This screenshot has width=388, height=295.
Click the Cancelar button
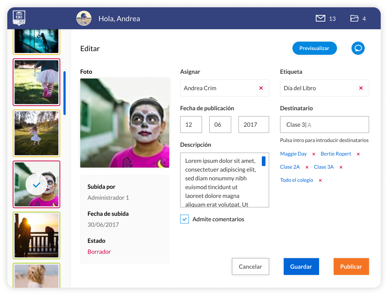[251, 267]
